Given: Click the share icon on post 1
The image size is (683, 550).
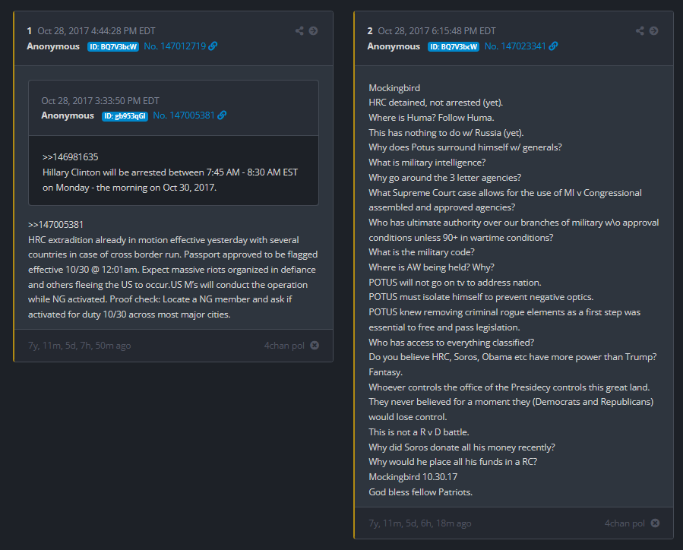Looking at the screenshot, I should (x=299, y=31).
